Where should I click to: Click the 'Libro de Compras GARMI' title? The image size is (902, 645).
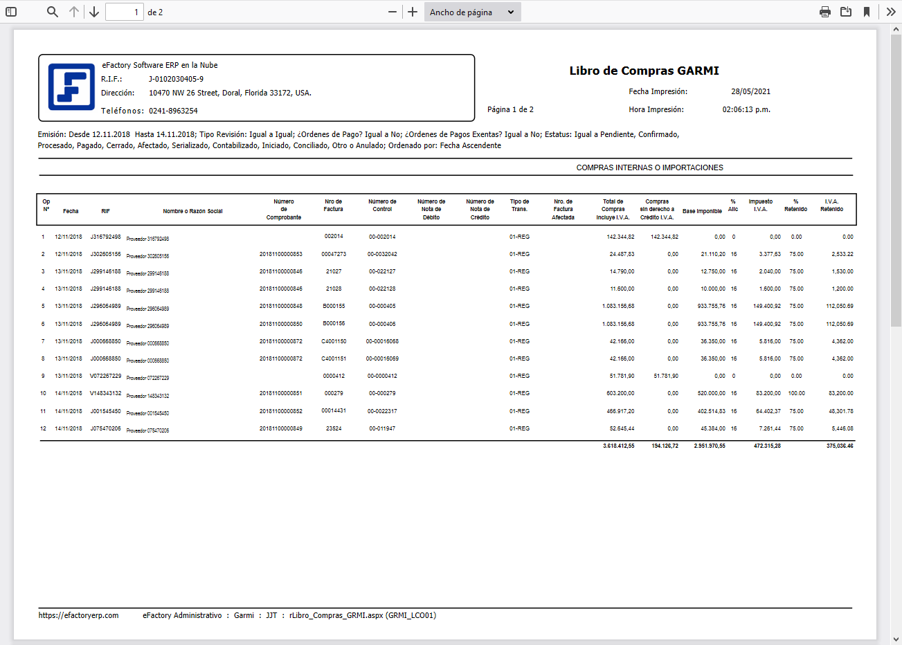[x=644, y=71]
